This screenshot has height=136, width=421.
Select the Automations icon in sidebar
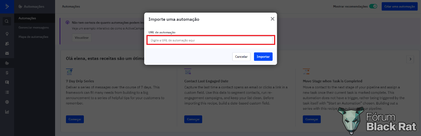(x=7, y=63)
